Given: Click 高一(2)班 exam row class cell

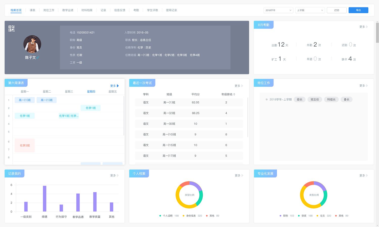Looking at the screenshot, I should point(169,113).
